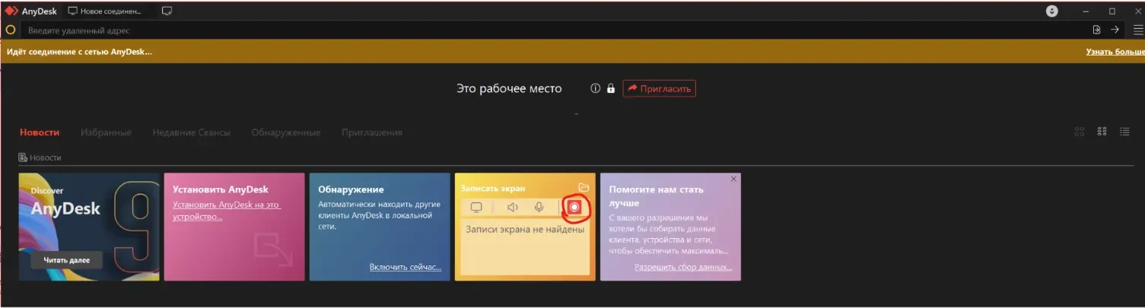The height and width of the screenshot is (308, 1145).
Task: Click the 'Включить сейчас...' link
Action: (406, 267)
